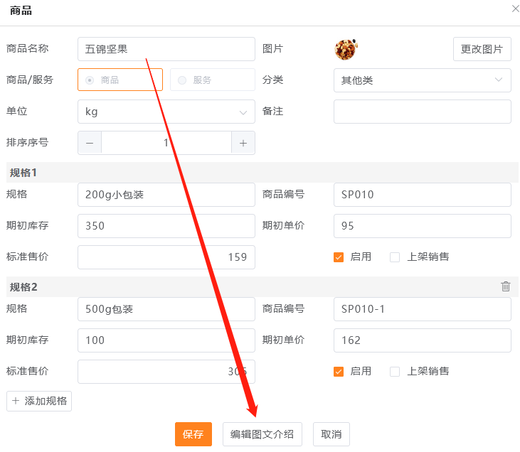Enable 上架销售 for 规格2
Image resolution: width=520 pixels, height=452 pixels.
395,372
